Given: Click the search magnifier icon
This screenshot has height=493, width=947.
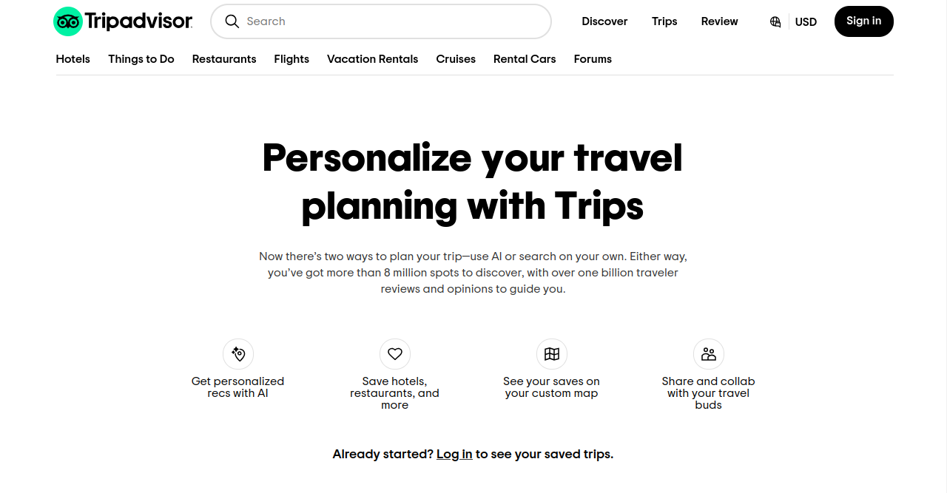Looking at the screenshot, I should pyautogui.click(x=232, y=21).
